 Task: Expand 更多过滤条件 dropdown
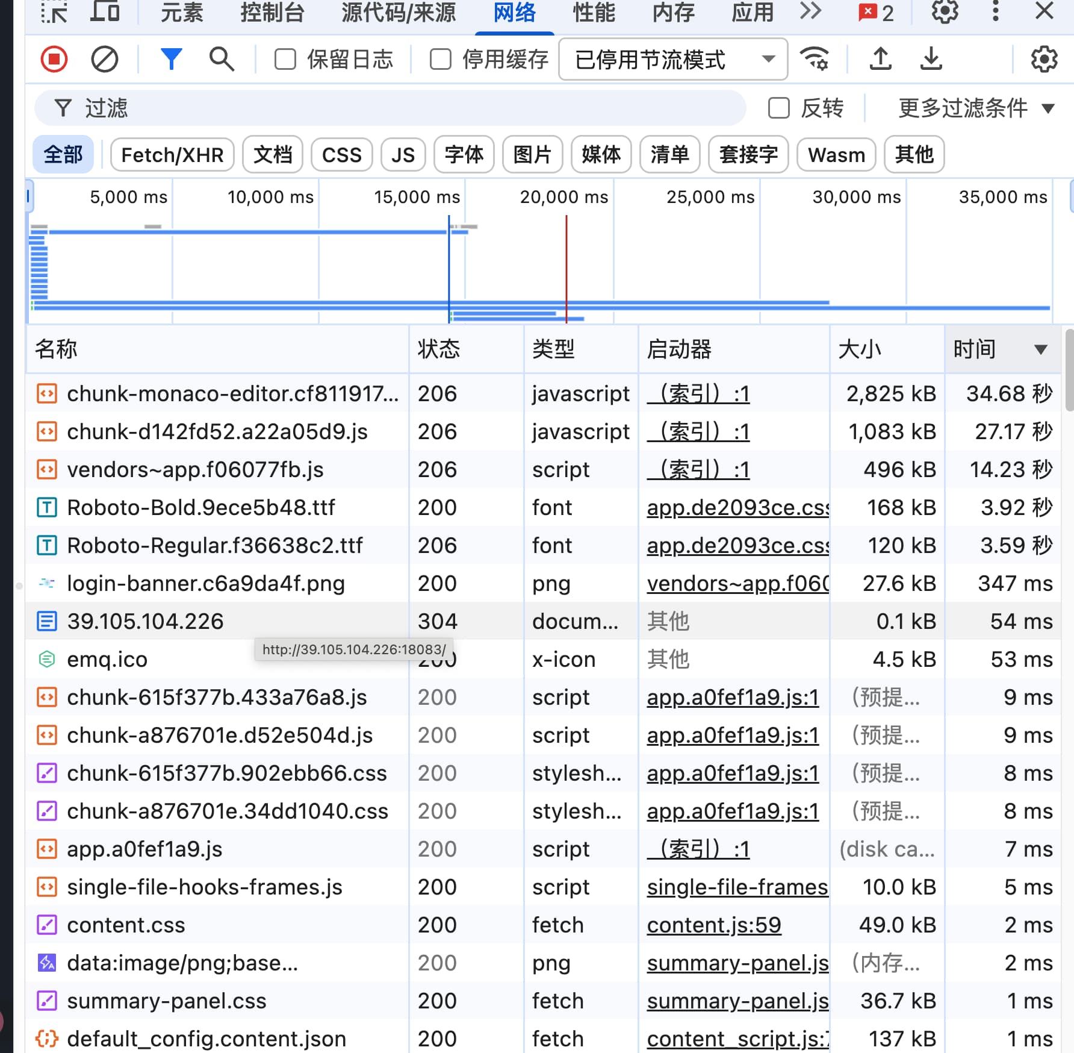pos(976,108)
